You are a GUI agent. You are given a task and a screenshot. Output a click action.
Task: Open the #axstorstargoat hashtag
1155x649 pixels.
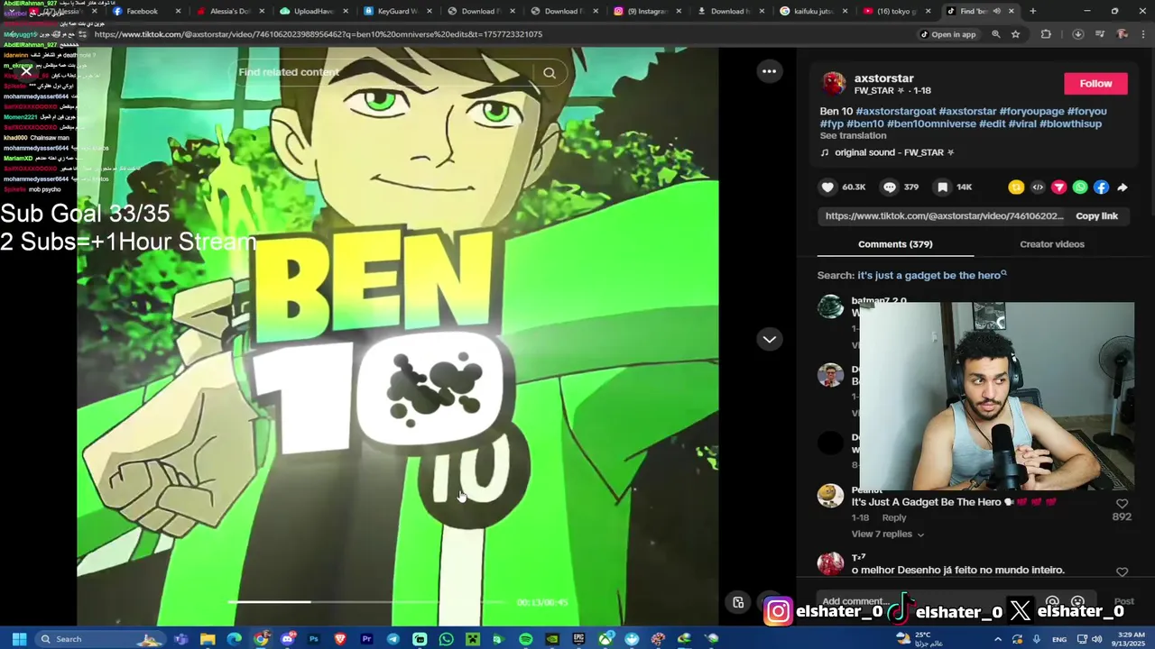pyautogui.click(x=895, y=112)
